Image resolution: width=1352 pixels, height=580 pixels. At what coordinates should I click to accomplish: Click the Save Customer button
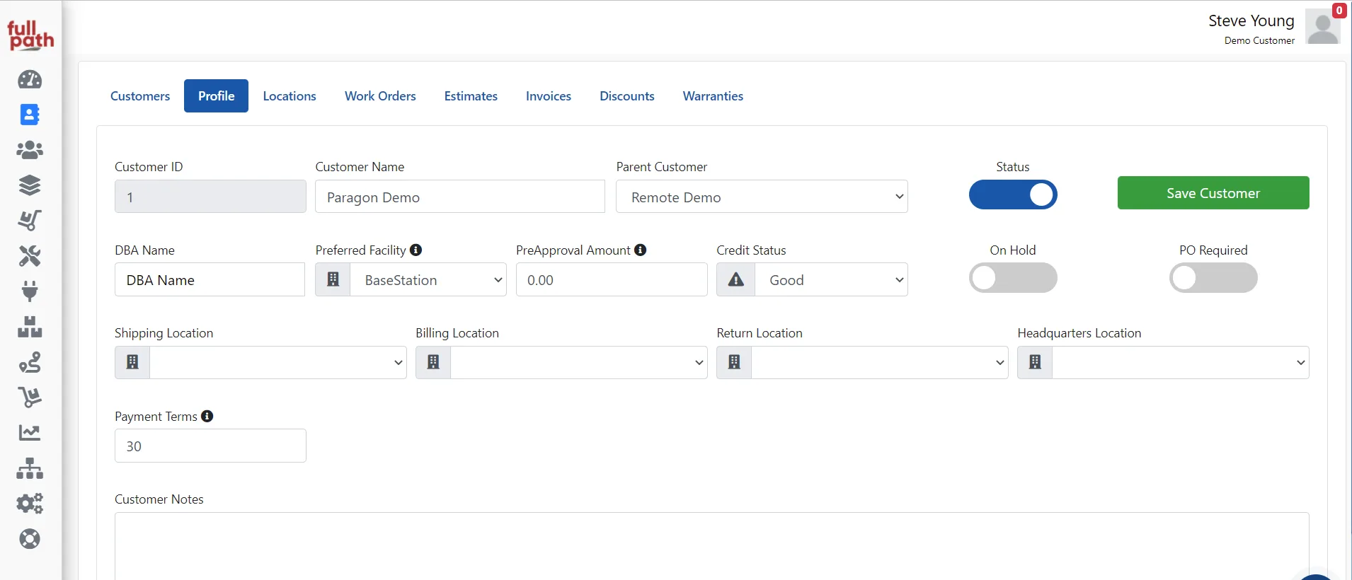1213,193
